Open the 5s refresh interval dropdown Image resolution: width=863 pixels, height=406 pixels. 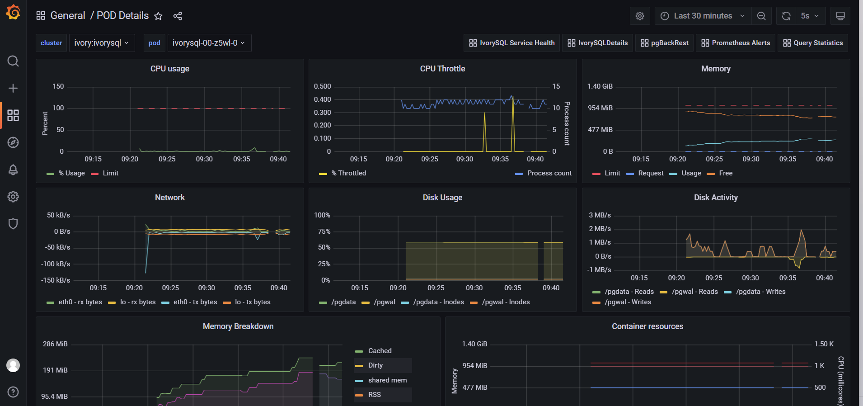810,16
